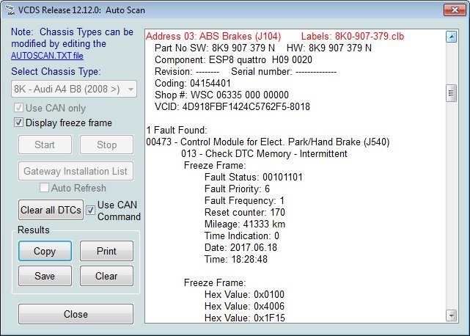Image resolution: width=470 pixels, height=336 pixels.
Task: Click the scrollbar down arrow
Action: pyautogui.click(x=452, y=315)
